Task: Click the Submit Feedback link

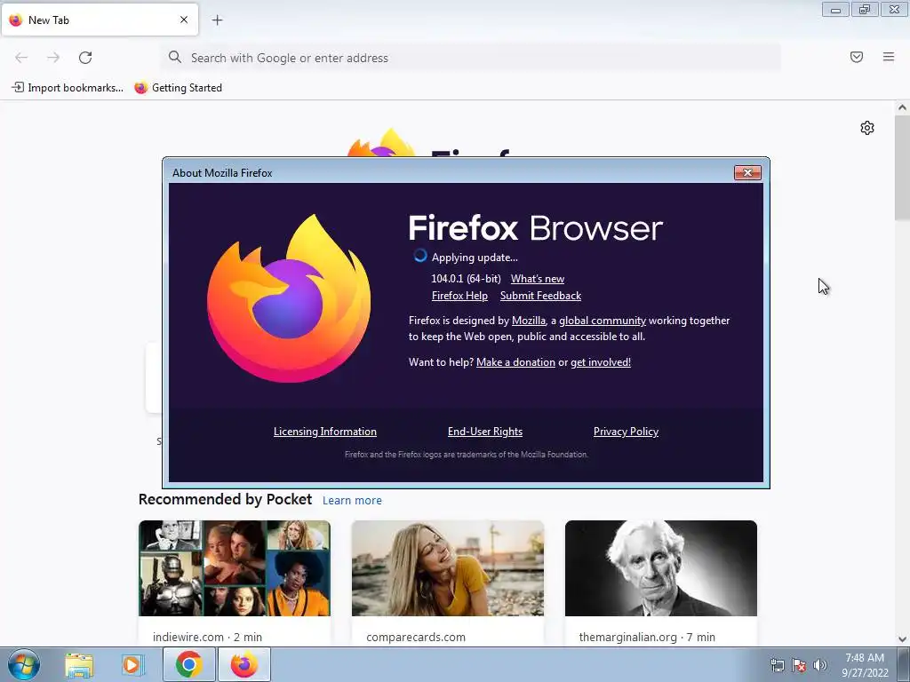Action: coord(540,296)
